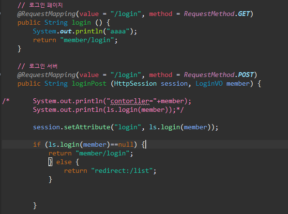Click the misspelled "contorller=" string
The height and width of the screenshot is (214, 288).
pyautogui.click(x=132, y=101)
